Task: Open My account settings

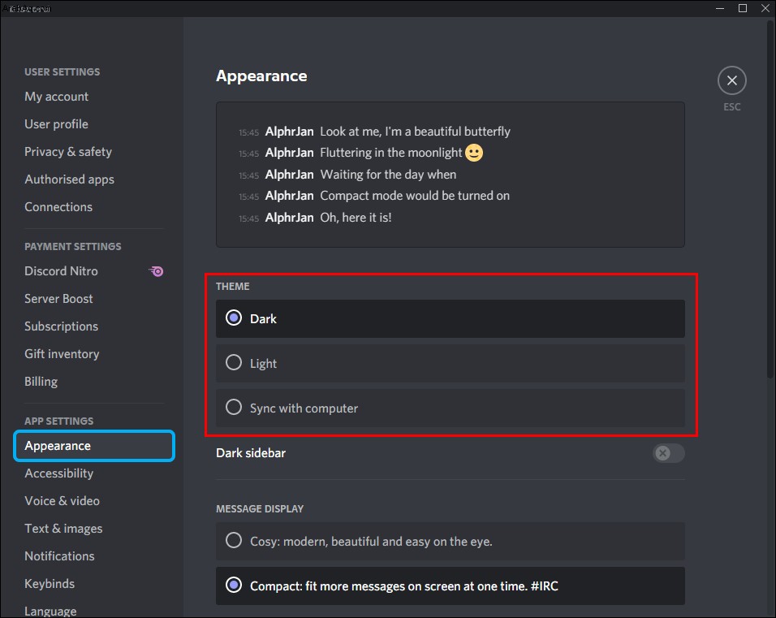Action: [57, 97]
